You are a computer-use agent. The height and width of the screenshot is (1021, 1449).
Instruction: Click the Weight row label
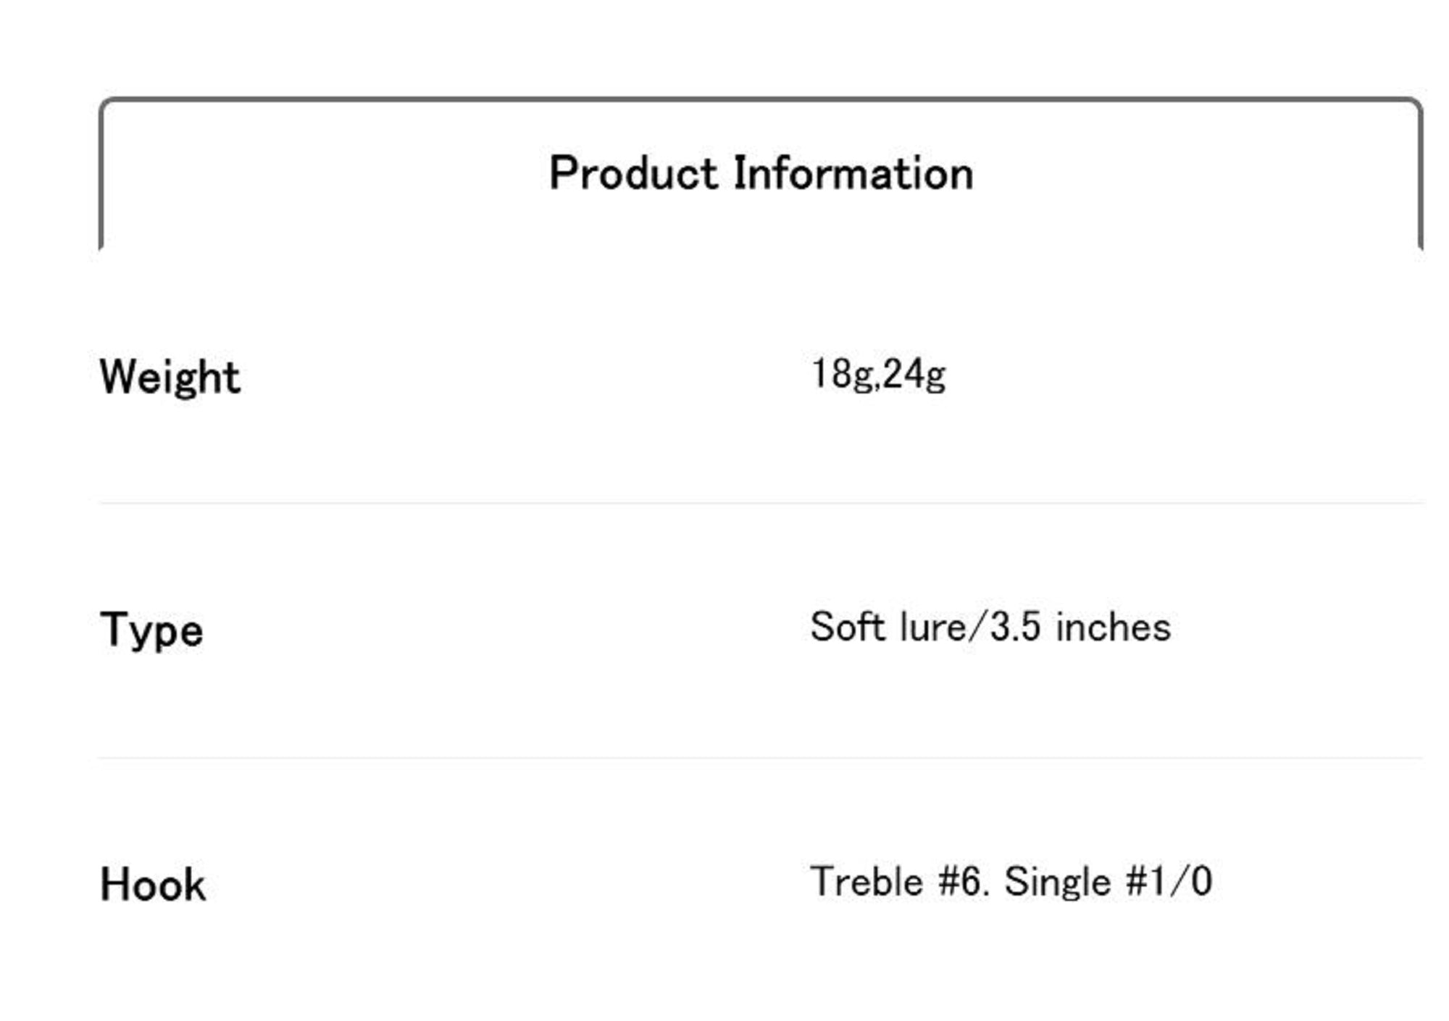click(x=170, y=378)
